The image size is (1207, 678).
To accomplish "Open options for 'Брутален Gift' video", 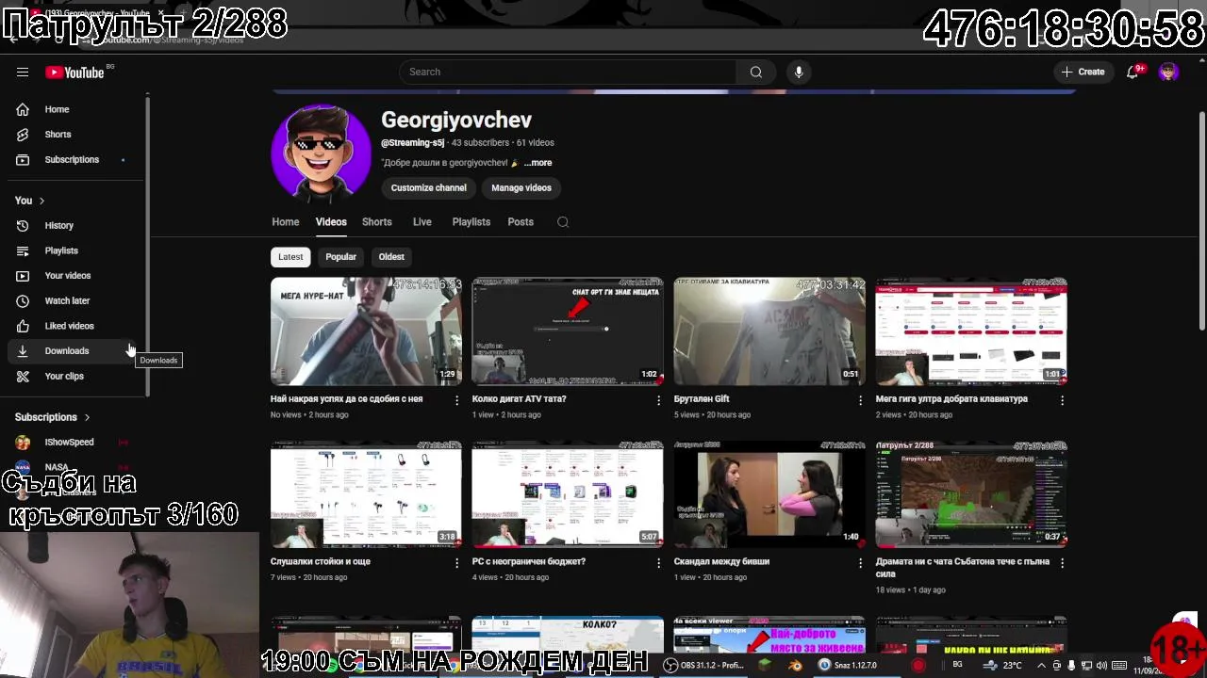I will (x=860, y=400).
